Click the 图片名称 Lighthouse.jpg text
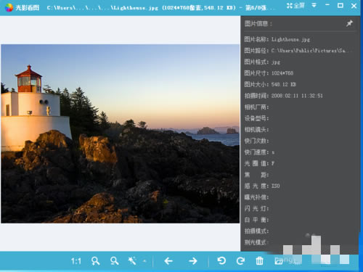363x272 pixels. point(277,39)
